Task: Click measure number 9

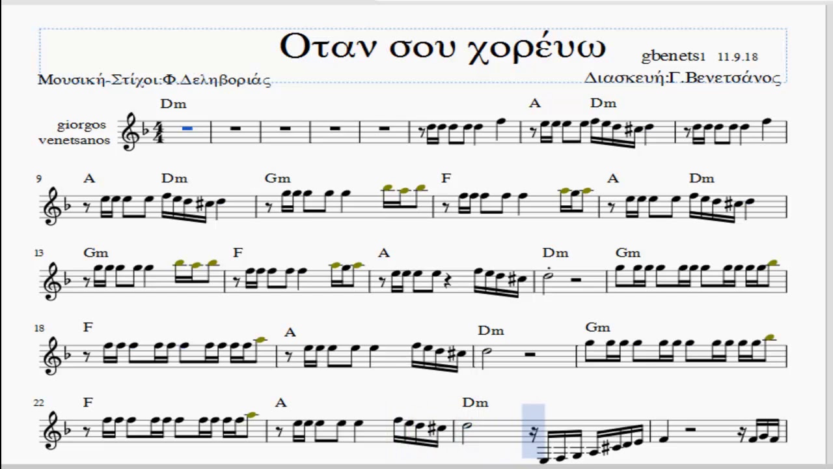Action: click(x=40, y=179)
